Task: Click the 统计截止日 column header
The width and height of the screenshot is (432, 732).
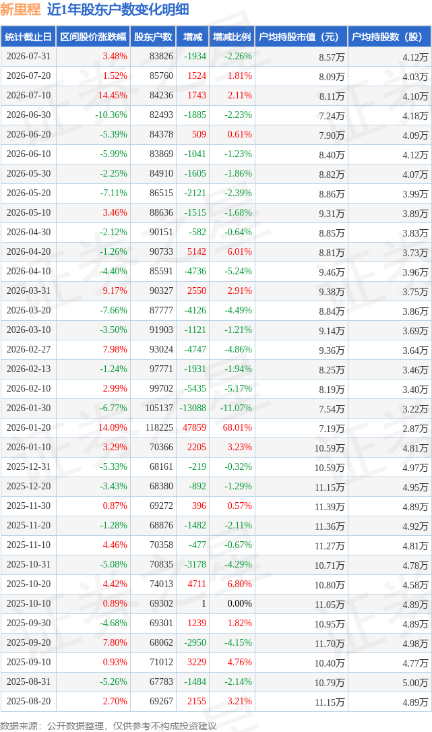Action: [28, 37]
